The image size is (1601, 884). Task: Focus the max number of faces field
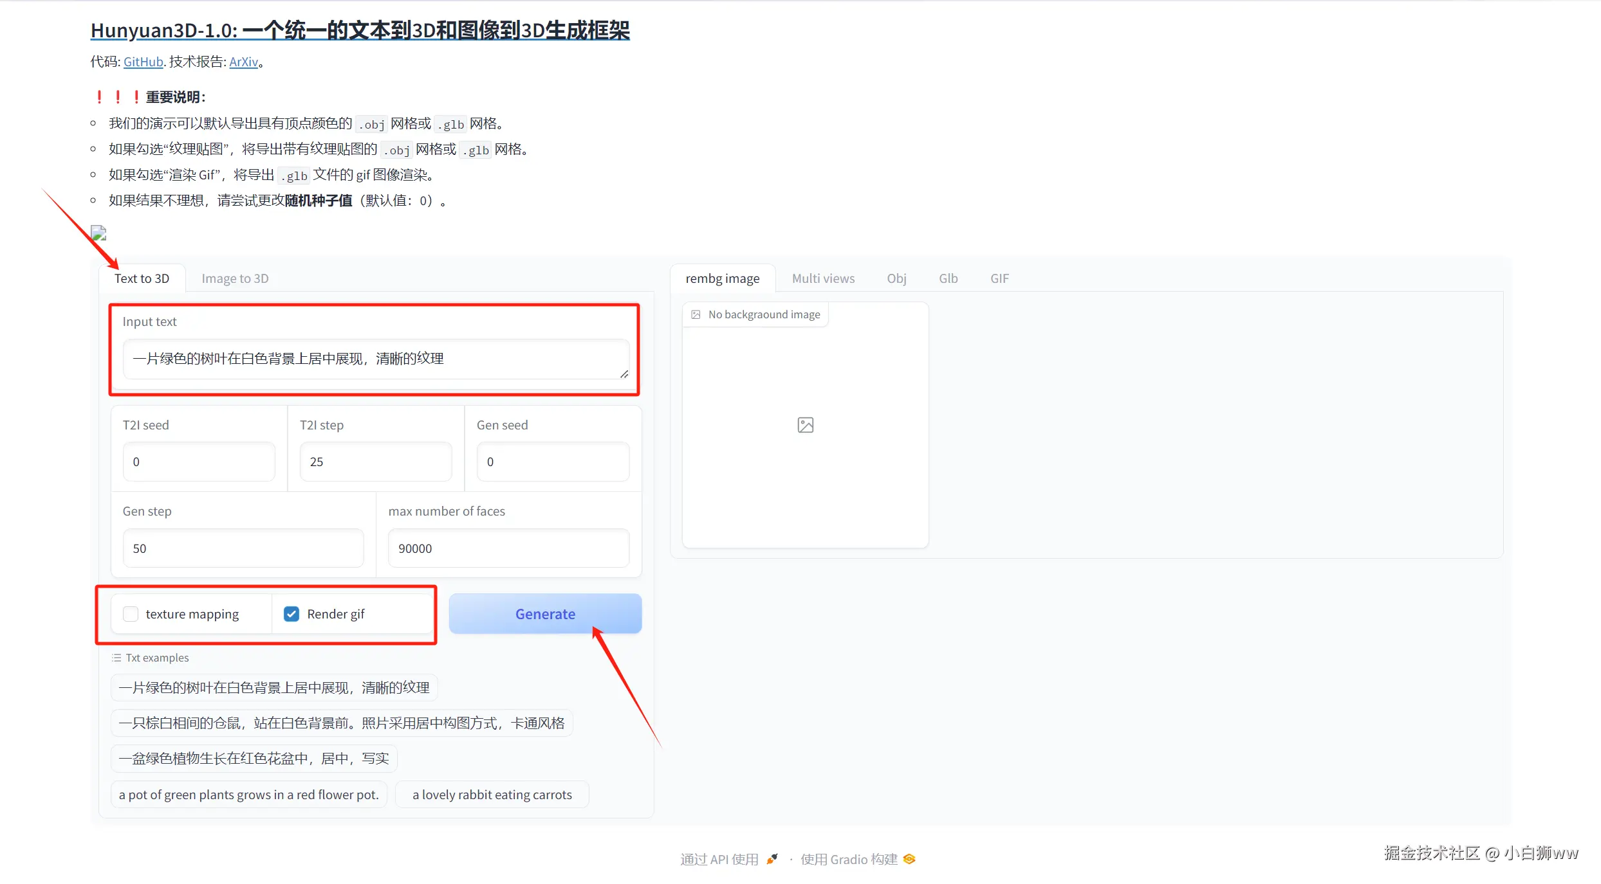pos(508,548)
